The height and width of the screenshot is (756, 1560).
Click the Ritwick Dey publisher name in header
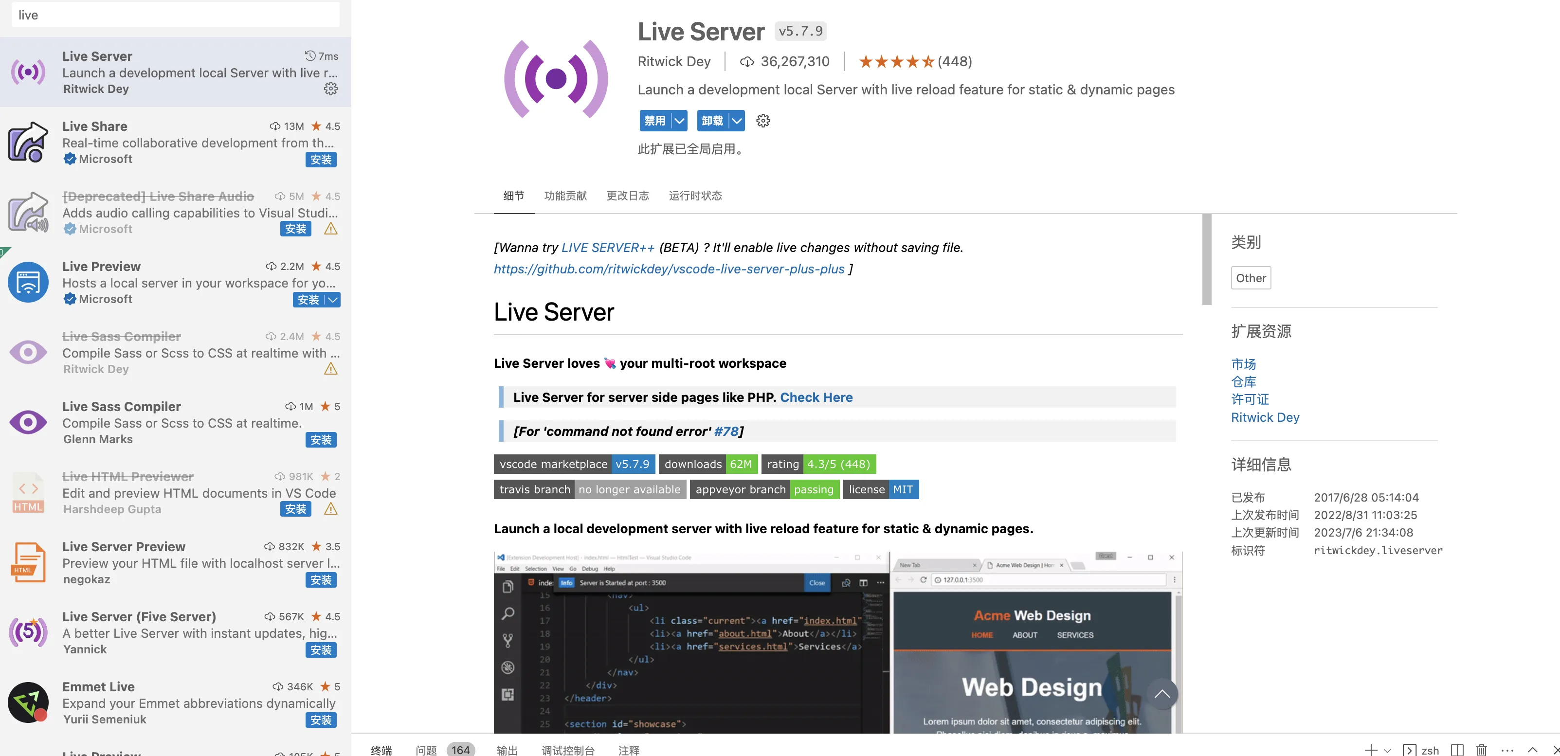673,61
